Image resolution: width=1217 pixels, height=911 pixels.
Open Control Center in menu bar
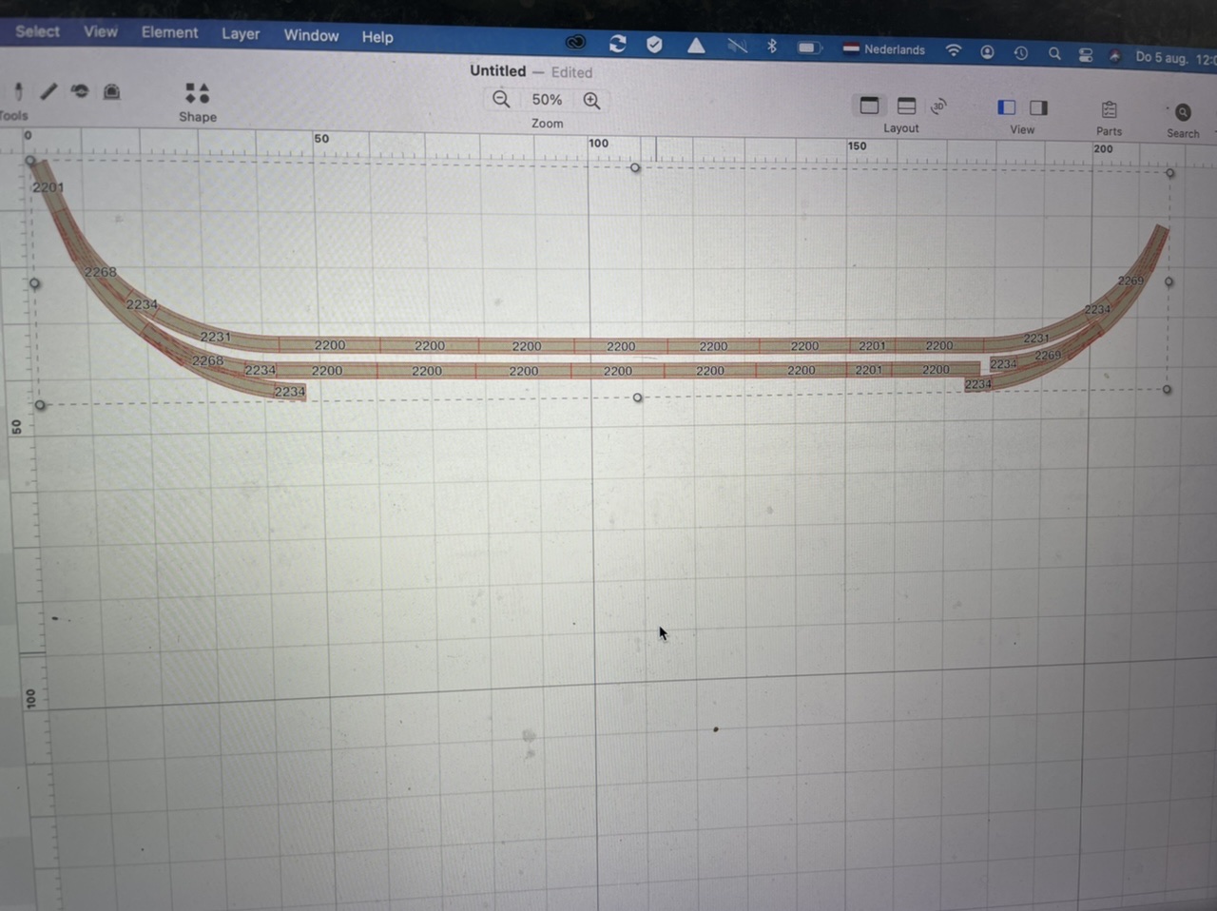[x=1086, y=54]
